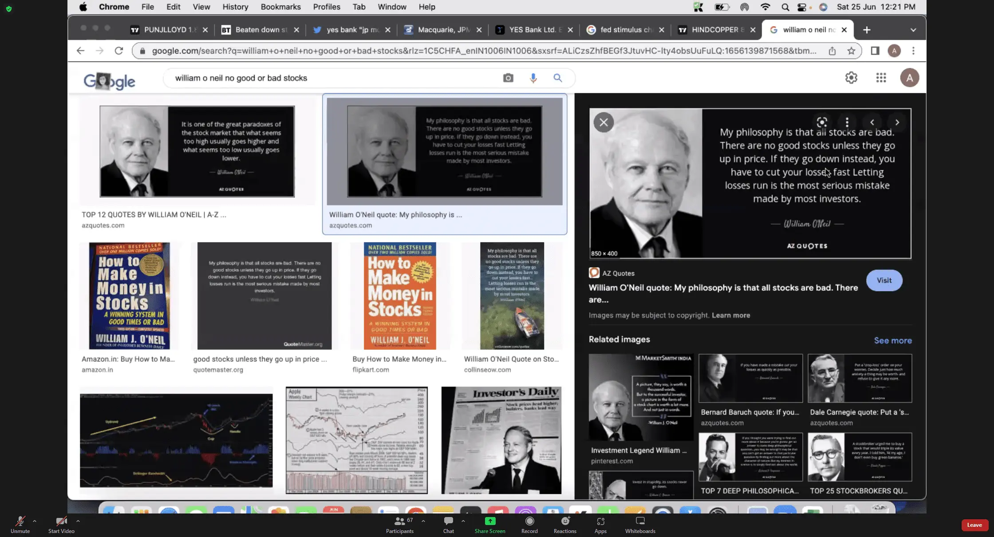
Task: Bookmark this page with star icon
Action: tap(851, 51)
